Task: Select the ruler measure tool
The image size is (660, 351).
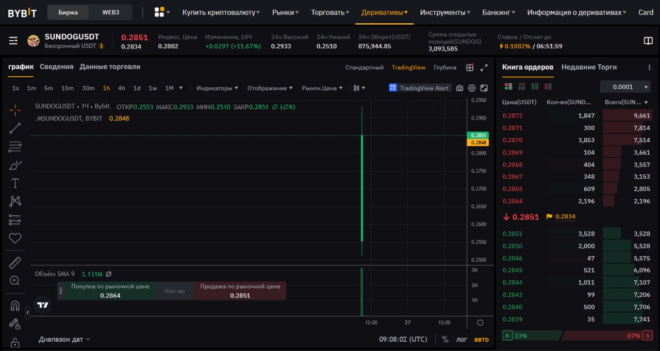Action: pos(15,262)
